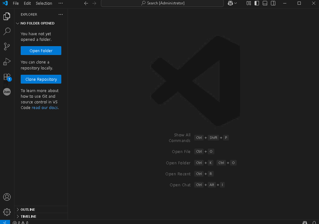This screenshot has width=319, height=224.
Task: Open the Manage gear menu
Action: pyautogui.click(x=7, y=212)
